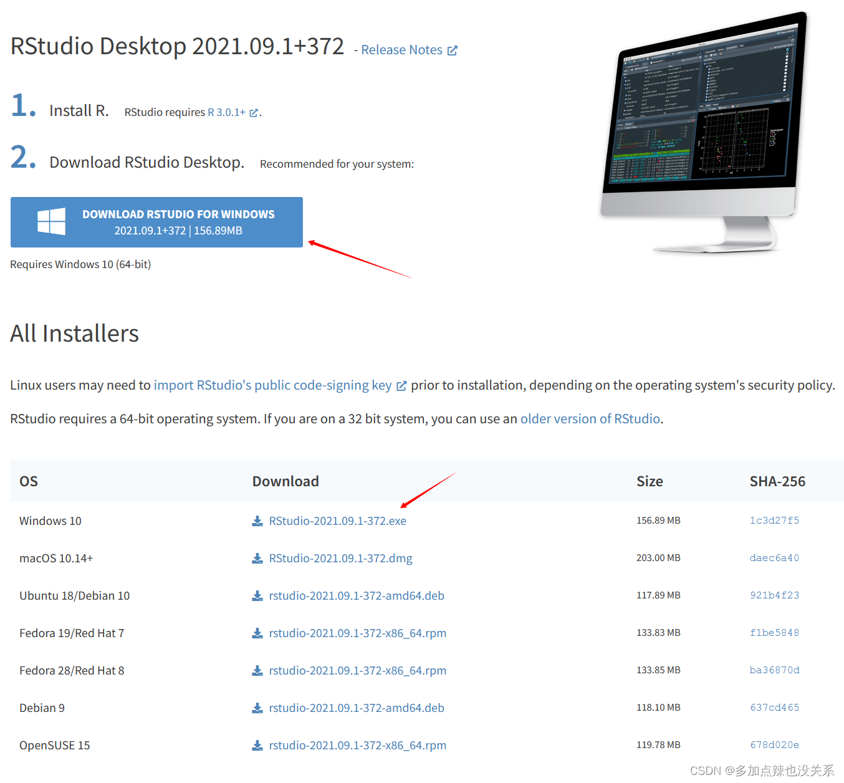The image size is (844, 783).
Task: Click the external-link icon beside Release Notes
Action: tap(453, 50)
